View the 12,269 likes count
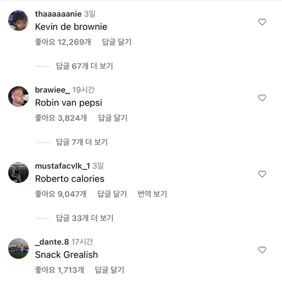The image size is (282, 287). pyautogui.click(x=63, y=42)
